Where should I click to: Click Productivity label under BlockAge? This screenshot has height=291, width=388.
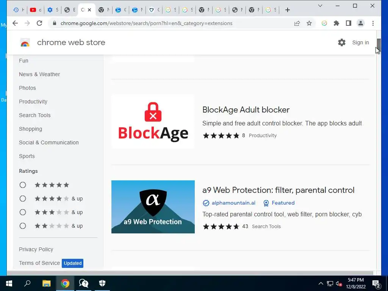(263, 136)
